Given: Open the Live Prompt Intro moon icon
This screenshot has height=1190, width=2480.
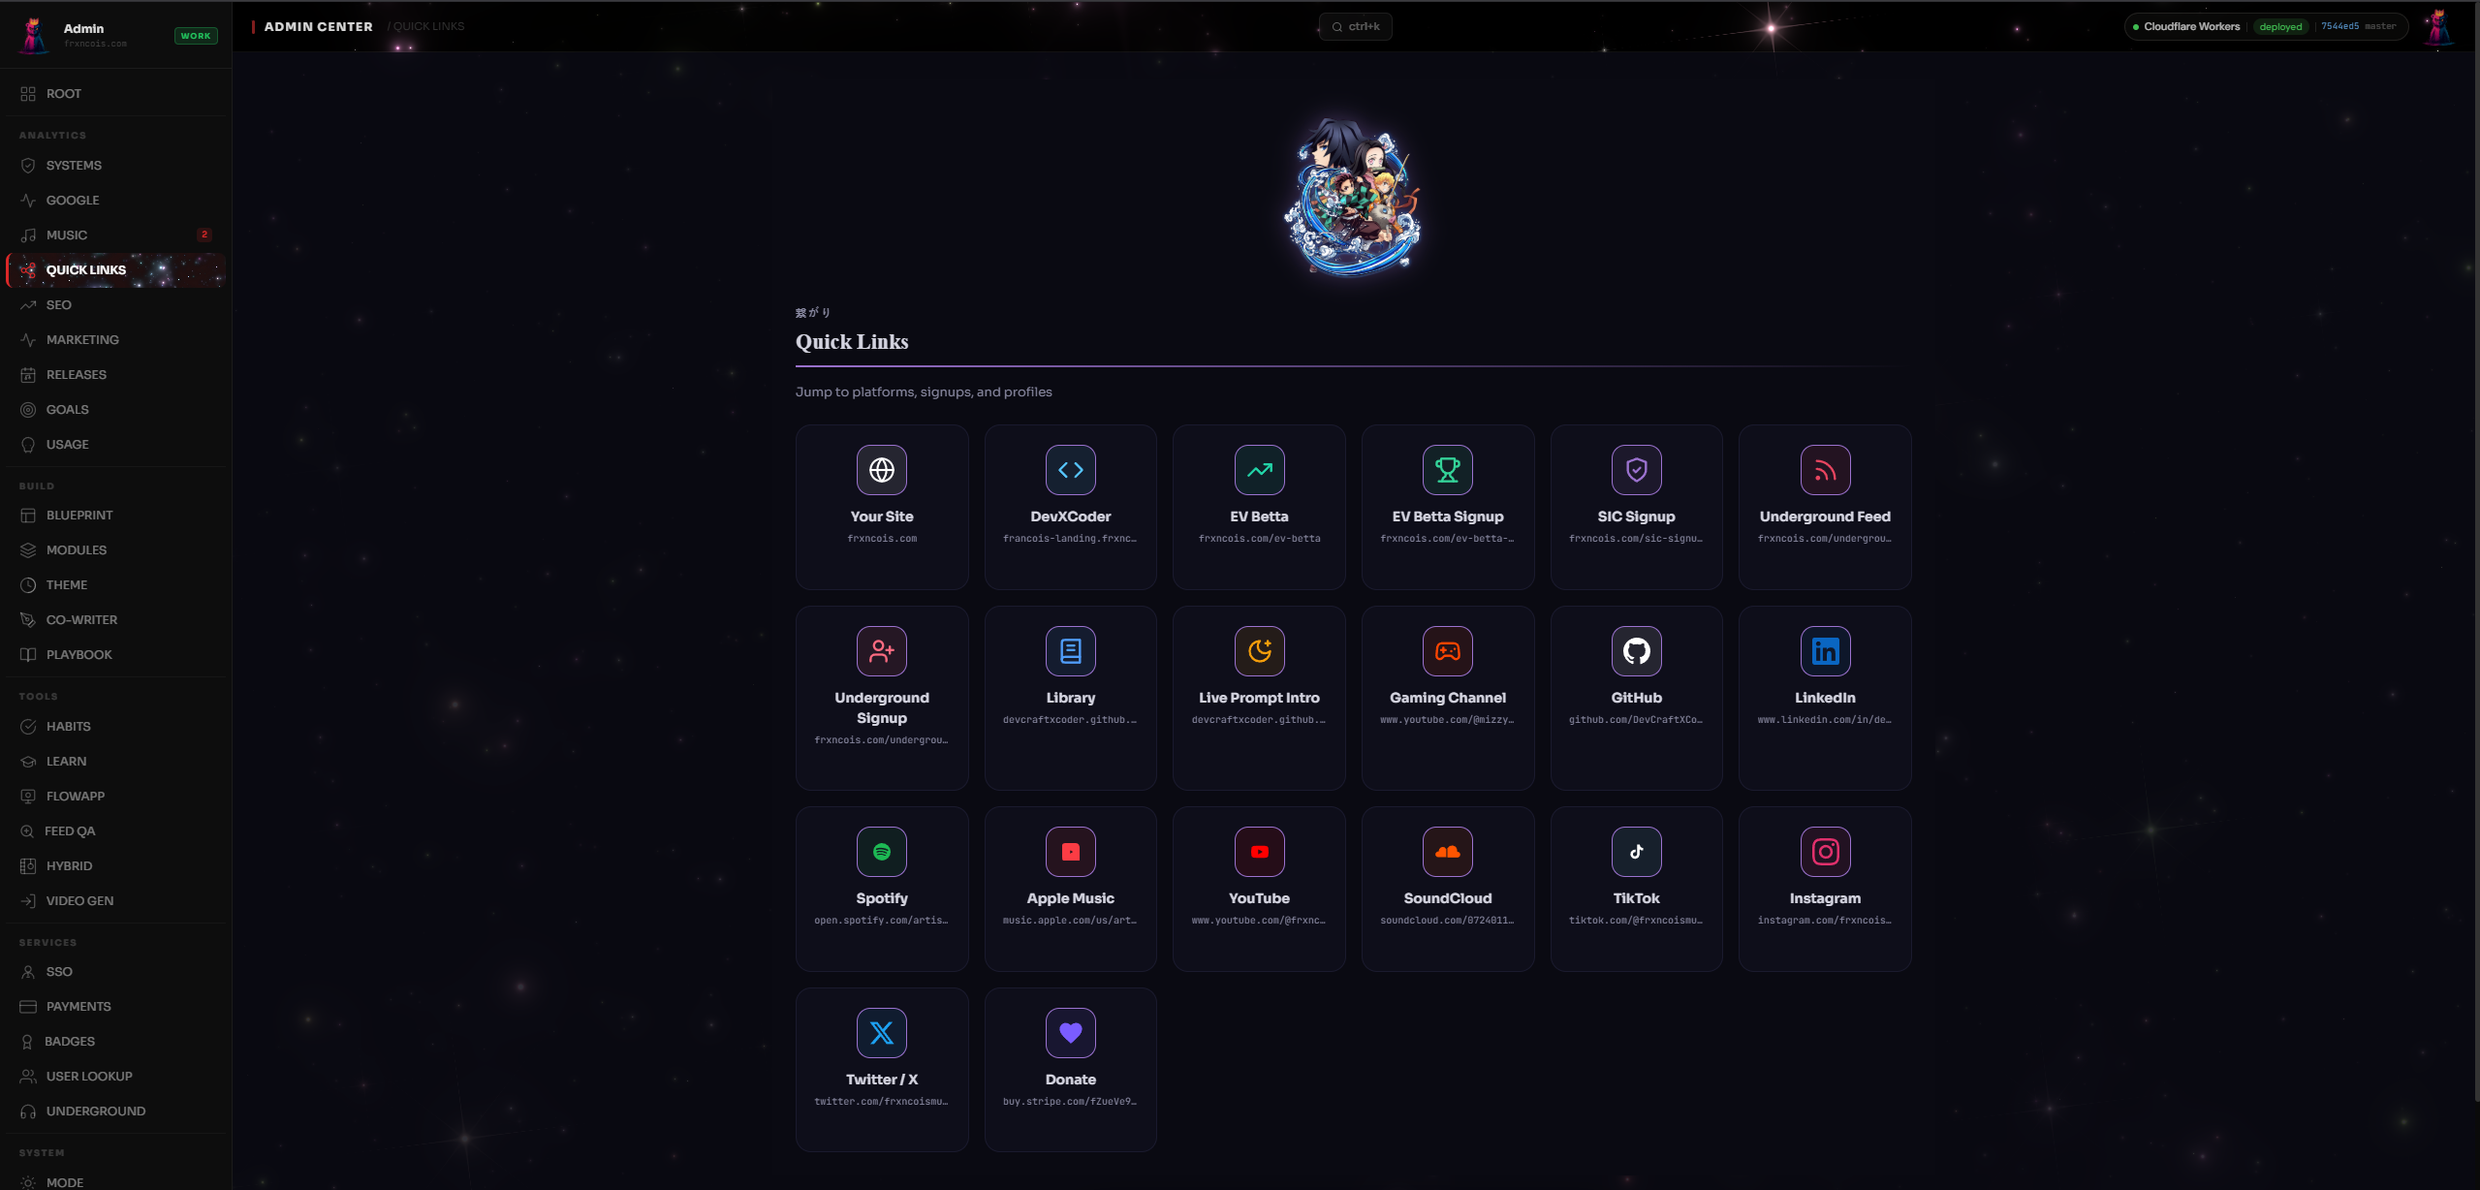Looking at the screenshot, I should pyautogui.click(x=1259, y=651).
